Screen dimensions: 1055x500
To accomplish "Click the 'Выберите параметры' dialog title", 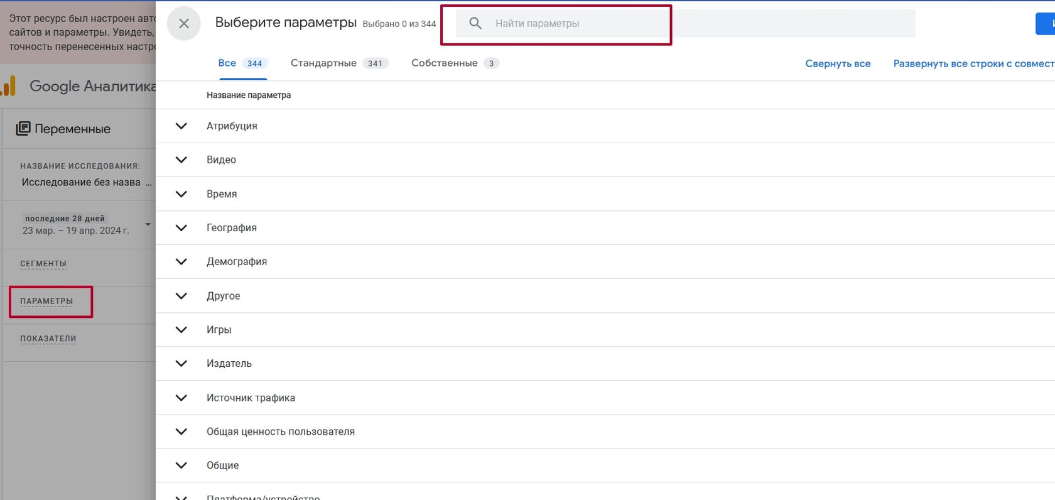I will click(x=286, y=23).
